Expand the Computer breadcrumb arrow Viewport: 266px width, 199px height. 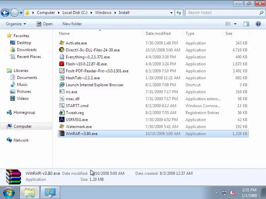[x=59, y=13]
